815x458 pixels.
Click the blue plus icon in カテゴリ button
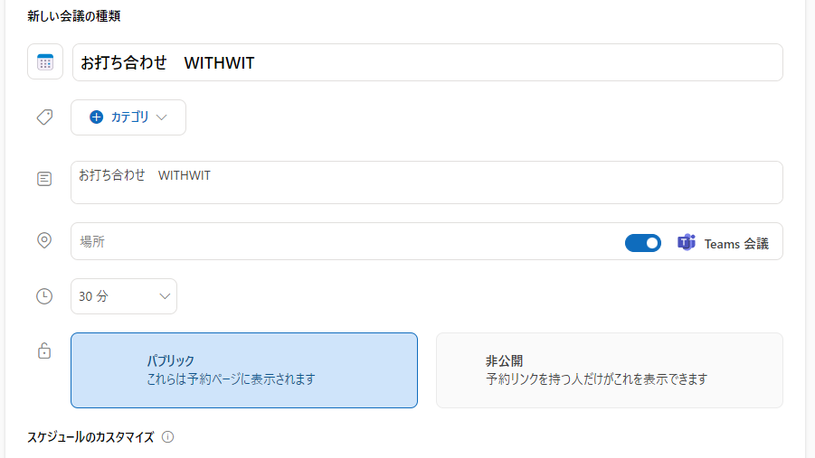tap(97, 117)
